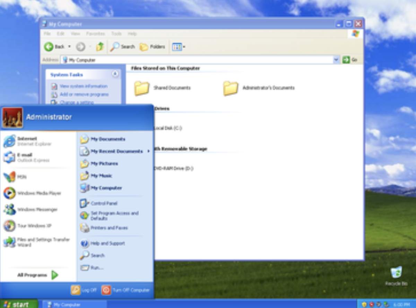Open Control Panel
The width and height of the screenshot is (416, 308).
pos(99,203)
